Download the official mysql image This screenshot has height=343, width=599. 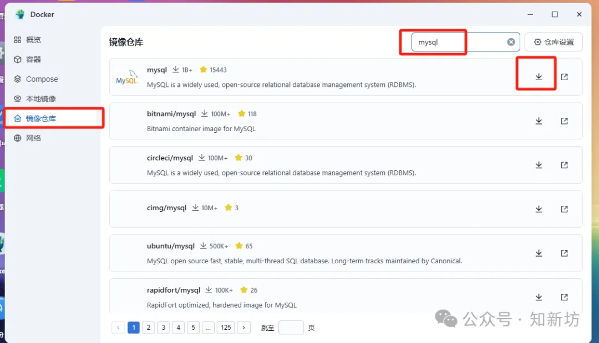[x=538, y=77]
